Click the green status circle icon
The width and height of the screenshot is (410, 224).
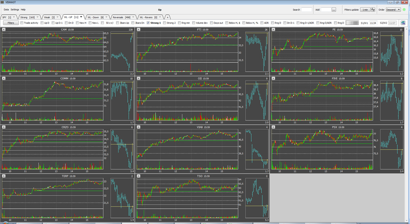[404, 10]
